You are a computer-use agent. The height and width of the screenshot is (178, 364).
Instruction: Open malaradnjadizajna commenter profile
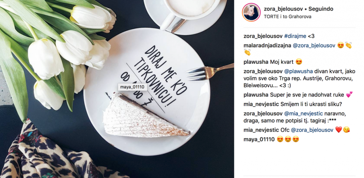click(x=267, y=46)
